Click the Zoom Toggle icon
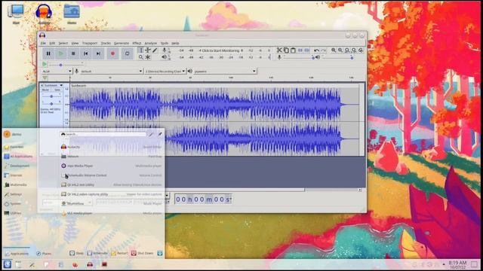 361,50
